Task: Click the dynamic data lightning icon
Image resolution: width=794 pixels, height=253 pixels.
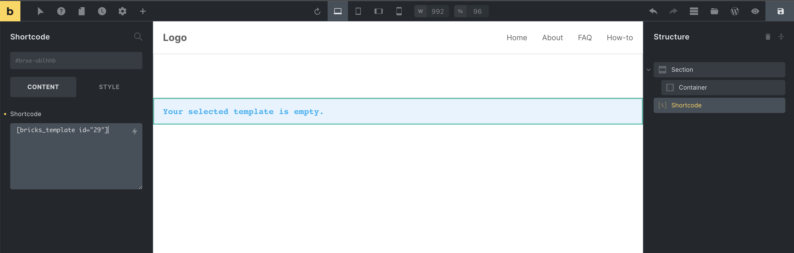Action: click(x=135, y=131)
